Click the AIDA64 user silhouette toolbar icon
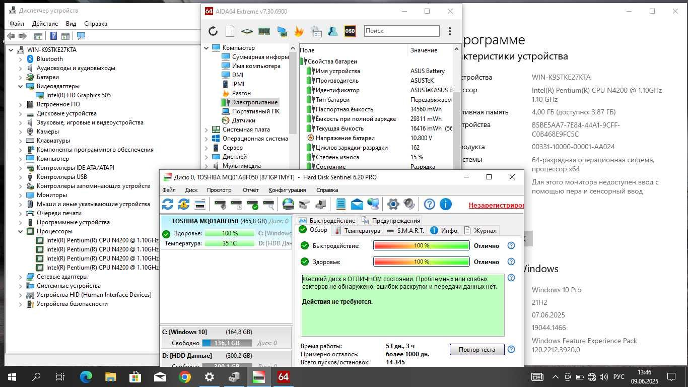The width and height of the screenshot is (688, 387). (333, 31)
